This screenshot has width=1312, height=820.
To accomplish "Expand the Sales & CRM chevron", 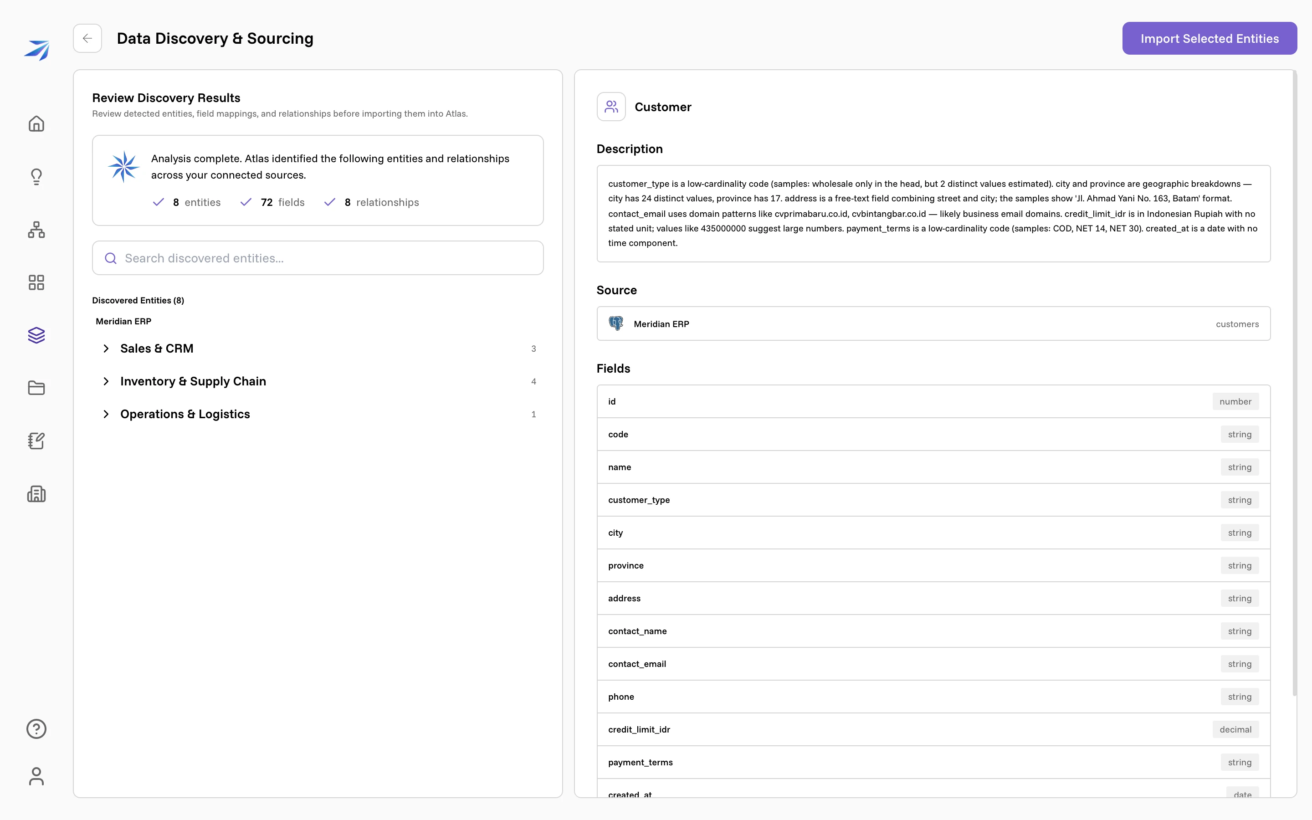I will point(106,348).
